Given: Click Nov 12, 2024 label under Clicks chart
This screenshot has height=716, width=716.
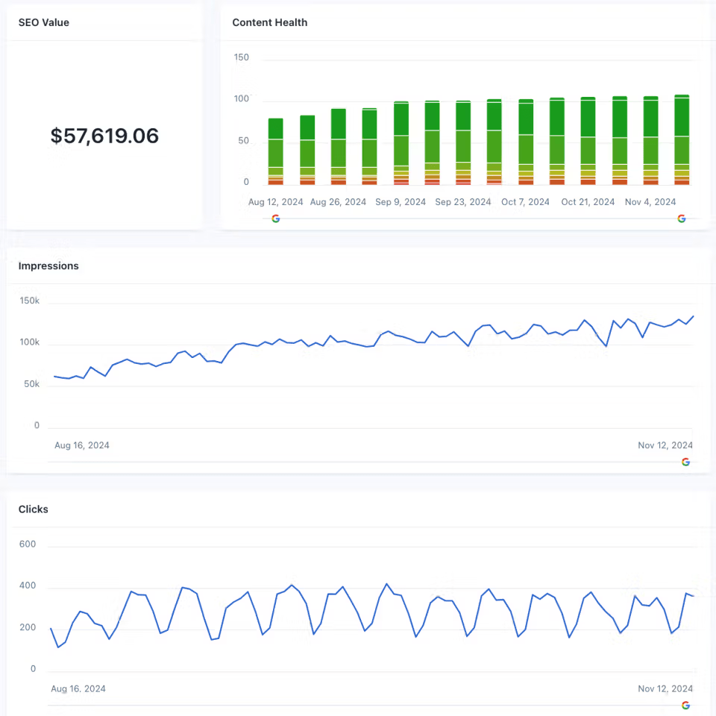Looking at the screenshot, I should [x=665, y=688].
